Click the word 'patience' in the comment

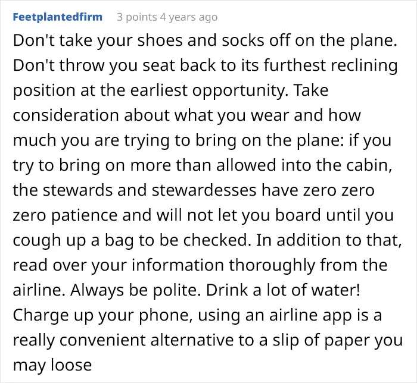(84, 215)
